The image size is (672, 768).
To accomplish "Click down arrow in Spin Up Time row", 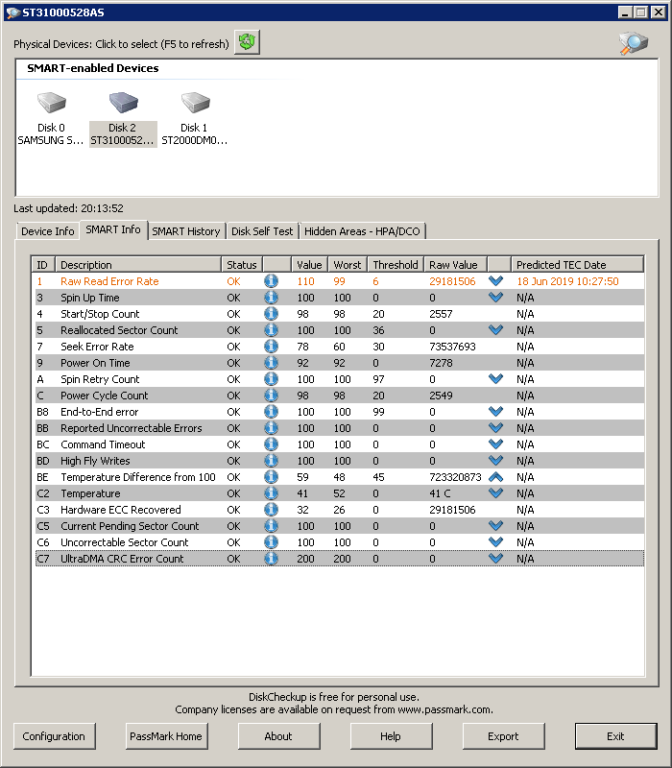I will [495, 298].
